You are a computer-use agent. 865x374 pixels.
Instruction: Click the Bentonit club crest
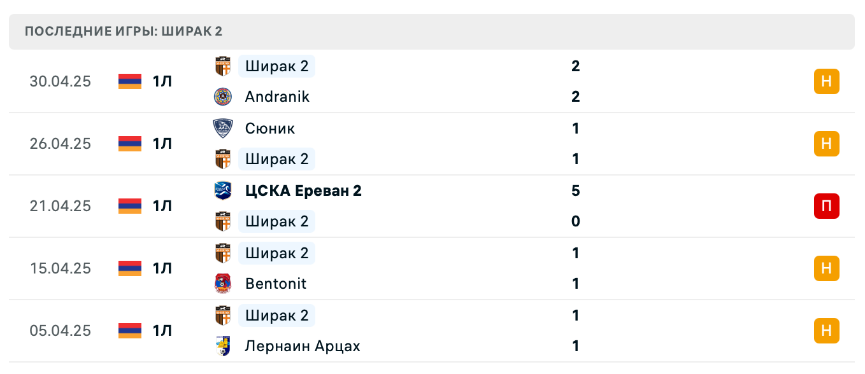(x=222, y=284)
